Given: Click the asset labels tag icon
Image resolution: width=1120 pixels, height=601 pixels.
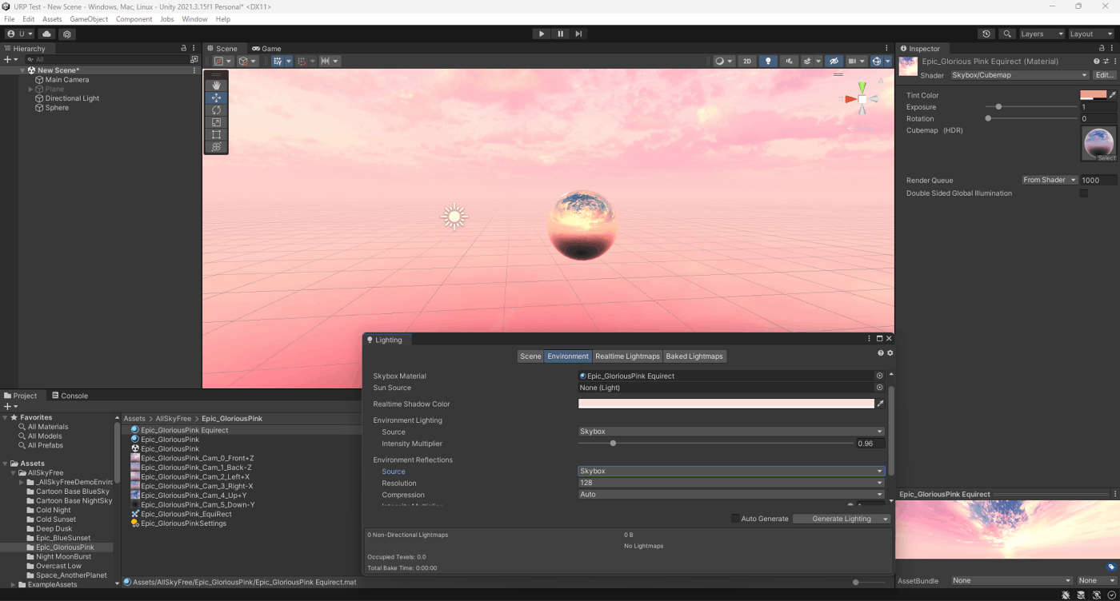Looking at the screenshot, I should pos(1111,567).
